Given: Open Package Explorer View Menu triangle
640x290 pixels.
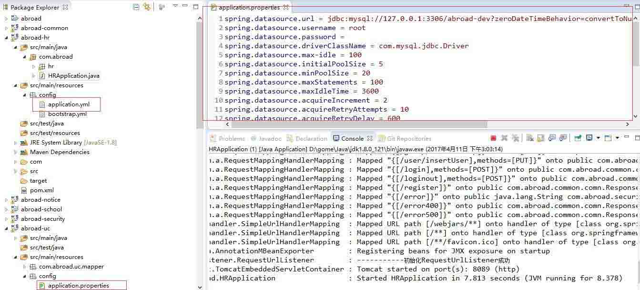Looking at the screenshot, I should coord(175,6).
